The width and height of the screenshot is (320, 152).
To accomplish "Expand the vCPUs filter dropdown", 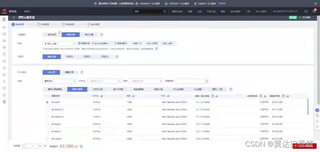I will pos(104,81).
